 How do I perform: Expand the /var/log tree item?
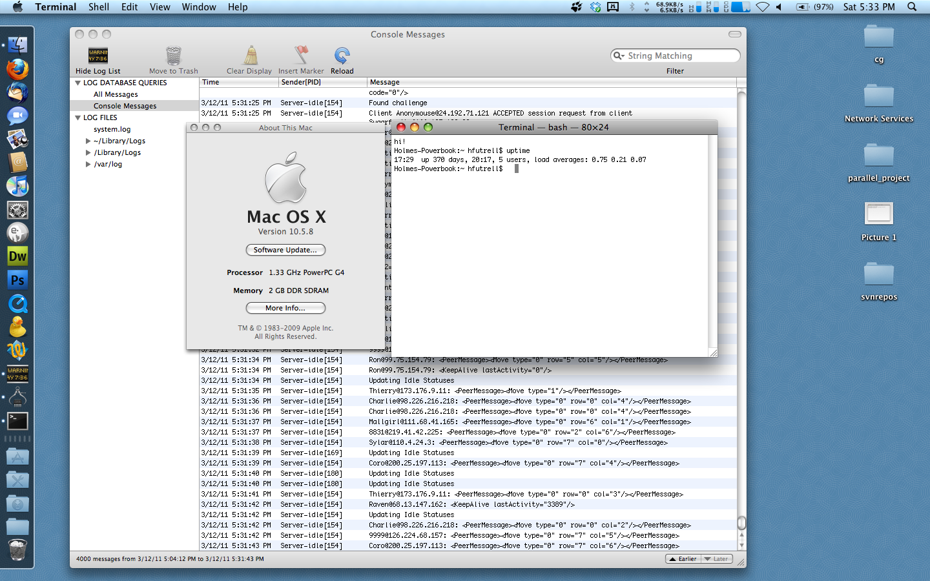88,164
